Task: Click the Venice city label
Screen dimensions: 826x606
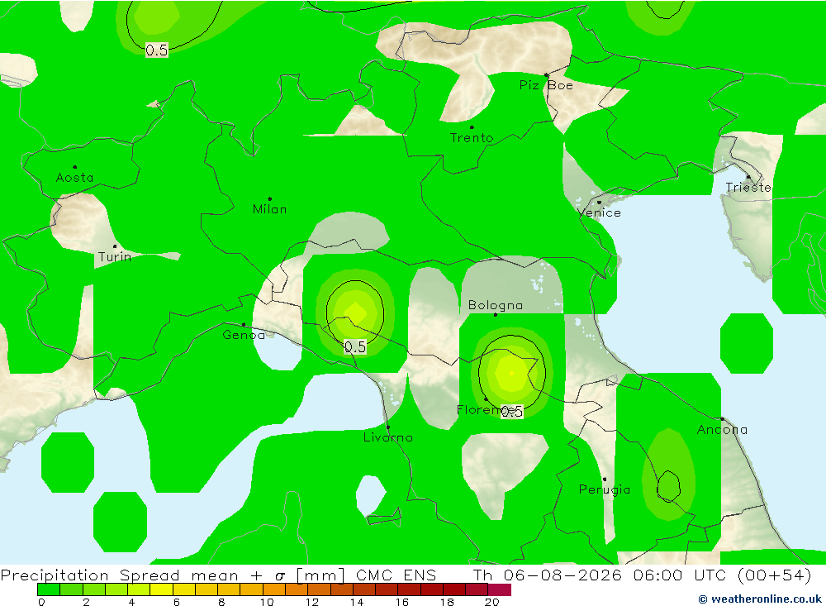Action: pos(599,212)
